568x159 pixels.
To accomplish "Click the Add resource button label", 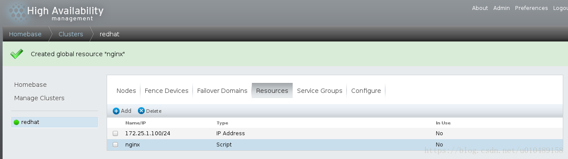I will click(126, 111).
